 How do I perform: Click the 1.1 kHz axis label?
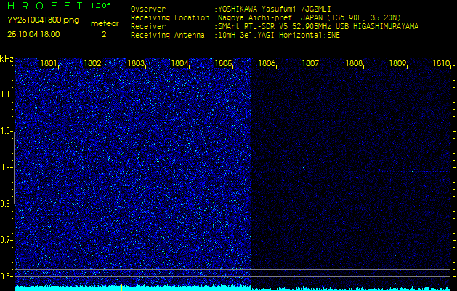click(6, 95)
